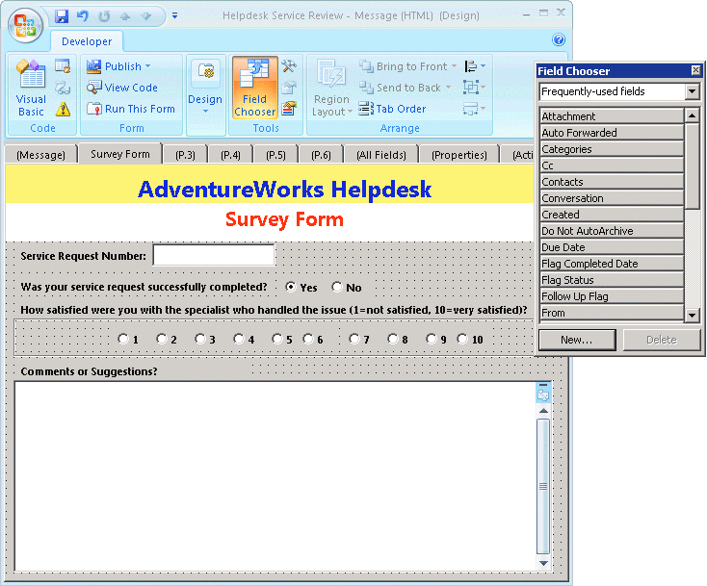
Task: Expand Bring to Front options arrow
Action: pyautogui.click(x=454, y=66)
